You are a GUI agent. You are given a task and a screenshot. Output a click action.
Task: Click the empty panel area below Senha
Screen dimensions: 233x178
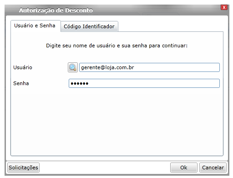pos(117,122)
